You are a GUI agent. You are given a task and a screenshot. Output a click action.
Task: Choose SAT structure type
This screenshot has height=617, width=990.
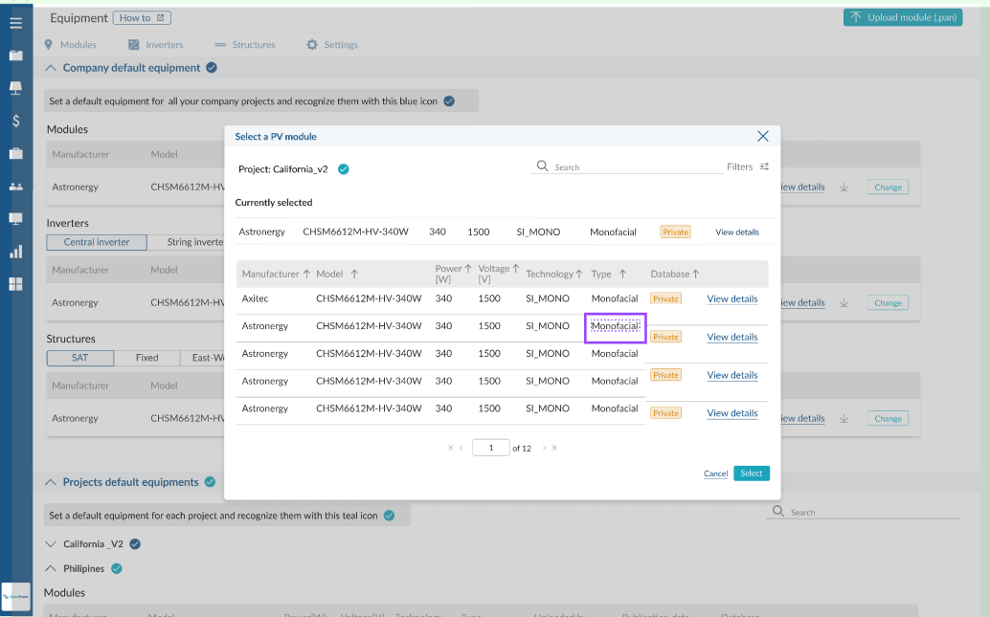80,358
